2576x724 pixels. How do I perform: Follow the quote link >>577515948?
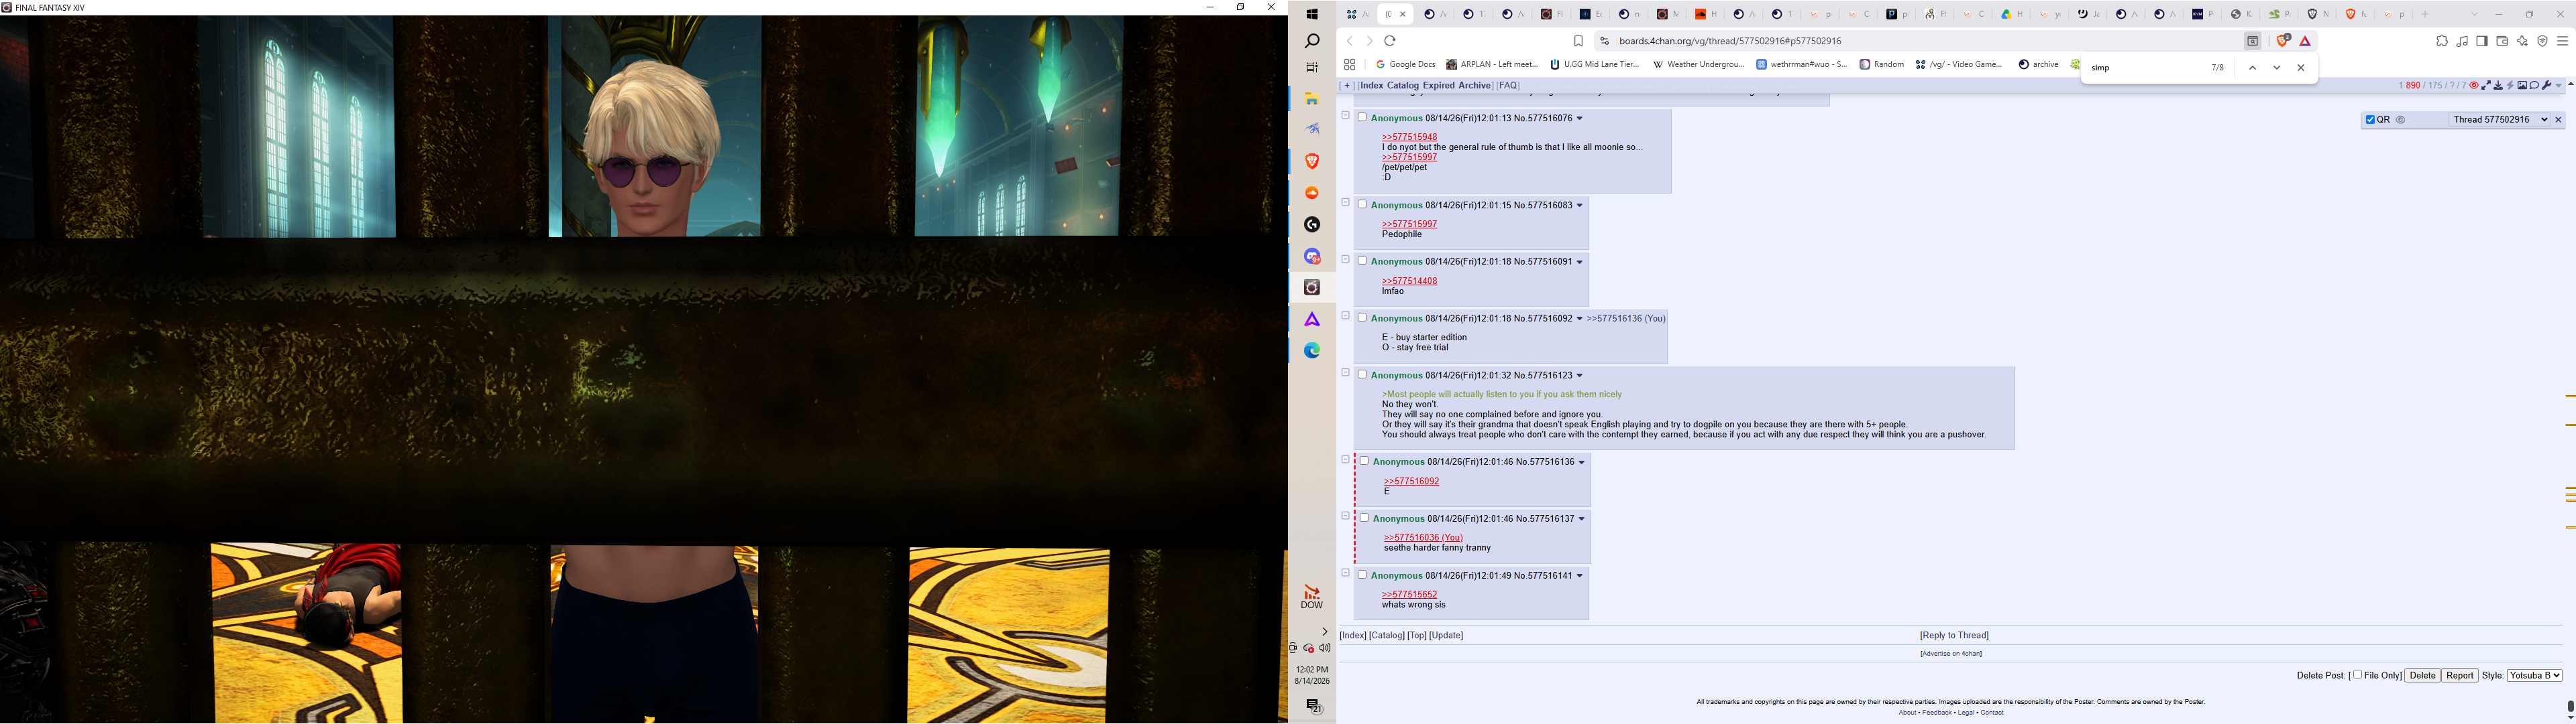click(1409, 137)
